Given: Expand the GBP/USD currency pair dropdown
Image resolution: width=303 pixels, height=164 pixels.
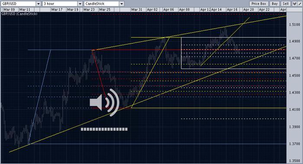Looking at the screenshot, I should coord(39,3).
